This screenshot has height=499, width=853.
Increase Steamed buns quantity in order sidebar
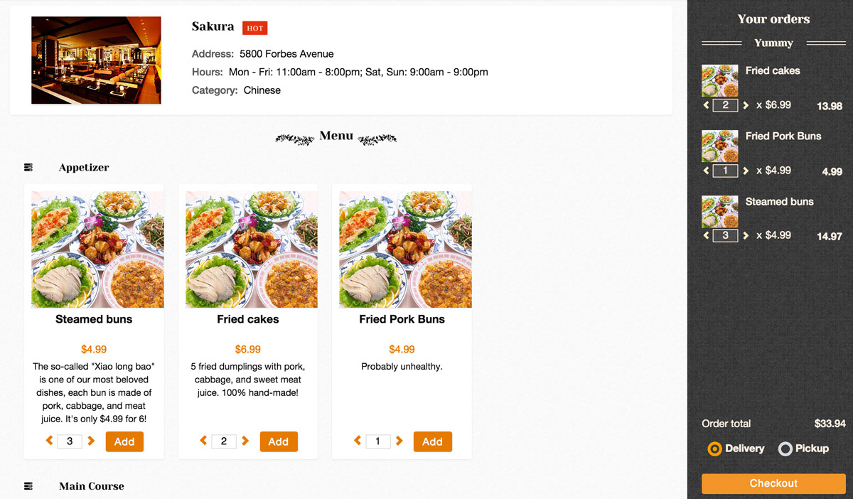[746, 236]
